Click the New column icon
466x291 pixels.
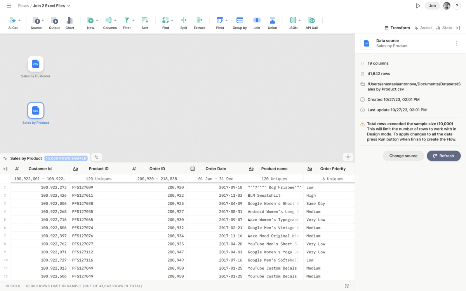point(90,20)
